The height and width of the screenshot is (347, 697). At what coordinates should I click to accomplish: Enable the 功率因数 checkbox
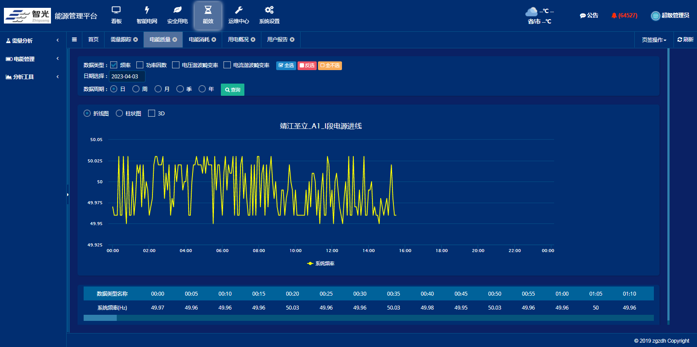pos(140,65)
